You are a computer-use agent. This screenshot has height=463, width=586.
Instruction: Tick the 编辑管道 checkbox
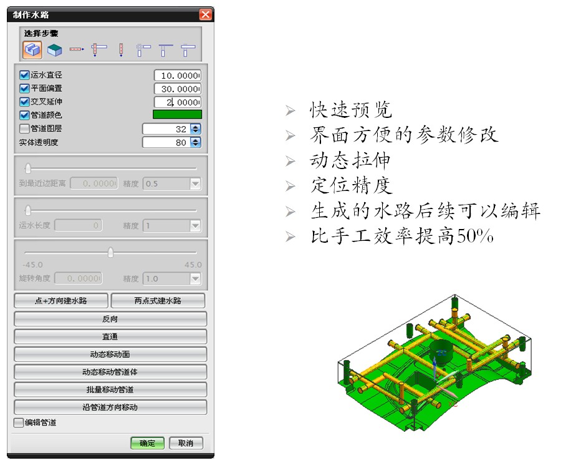click(x=19, y=422)
